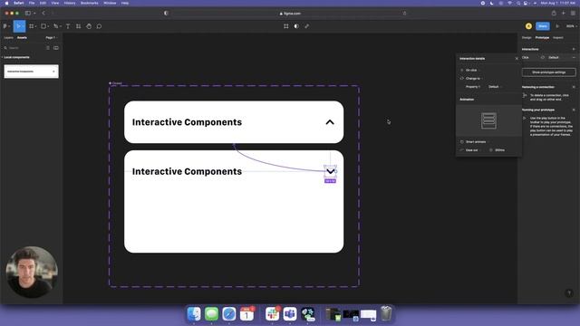This screenshot has width=580, height=326.
Task: Collapse the Local components section
Action: [x=16, y=57]
